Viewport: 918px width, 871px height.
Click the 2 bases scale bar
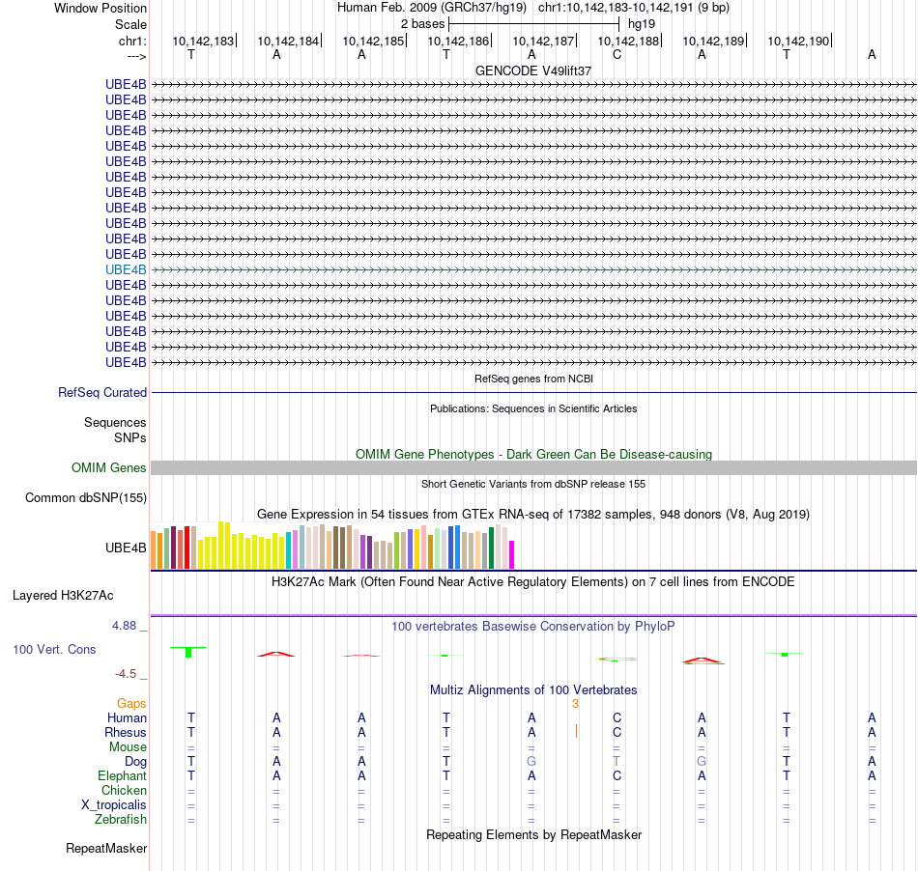click(533, 24)
